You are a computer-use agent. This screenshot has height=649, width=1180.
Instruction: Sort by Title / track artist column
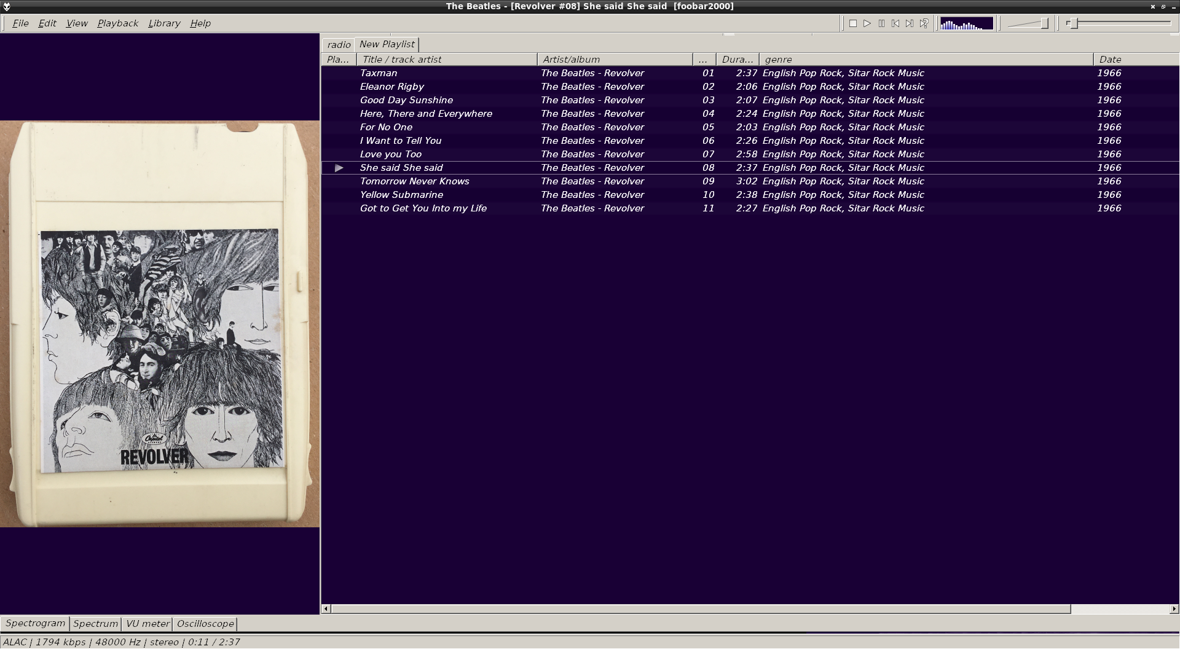(x=447, y=60)
